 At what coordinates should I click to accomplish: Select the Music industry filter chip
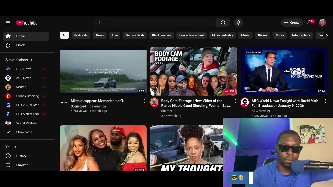[x=222, y=35]
